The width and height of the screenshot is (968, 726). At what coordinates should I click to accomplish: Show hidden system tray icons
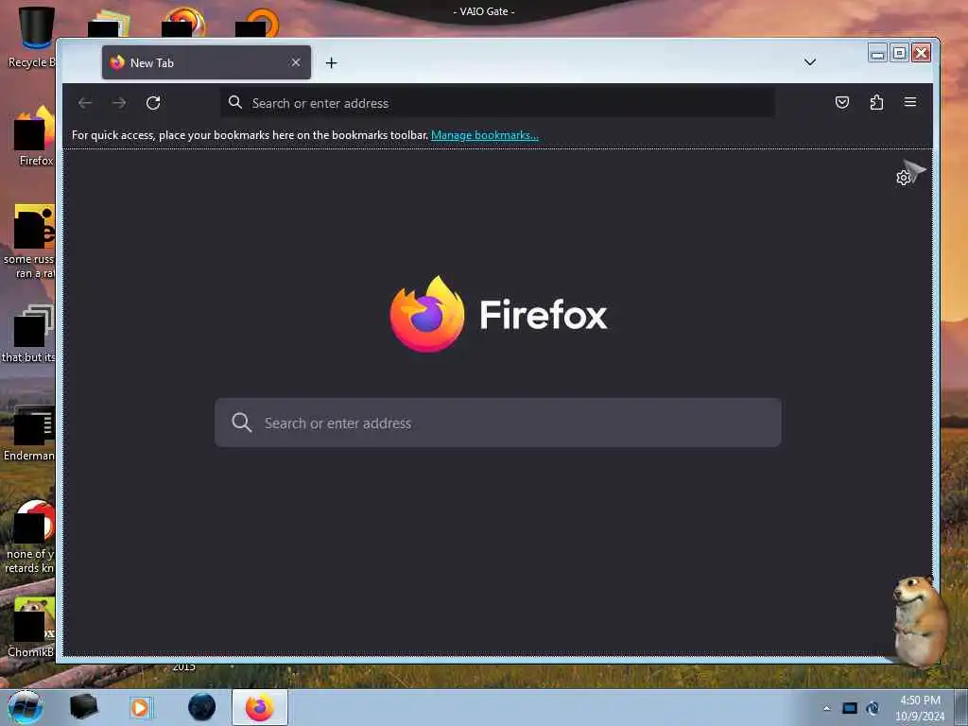[x=826, y=708]
